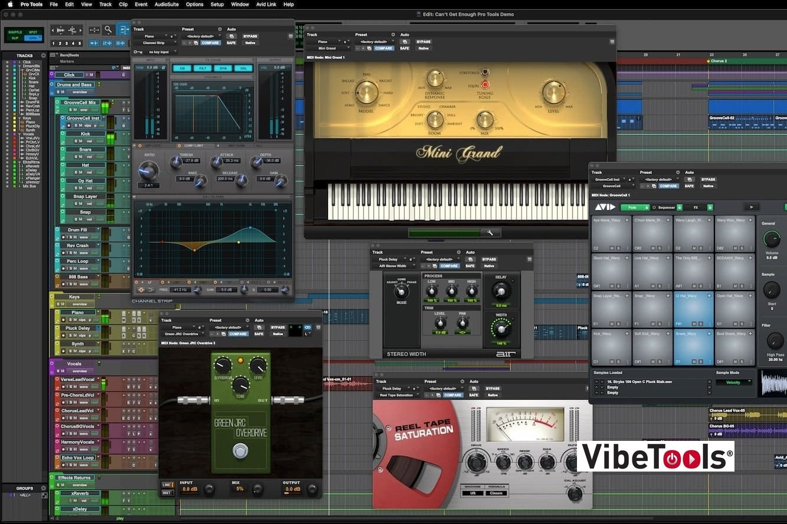Viewport: 787px width, 524px height.
Task: Toggle VOL section in Channel Strip
Action: [x=243, y=68]
